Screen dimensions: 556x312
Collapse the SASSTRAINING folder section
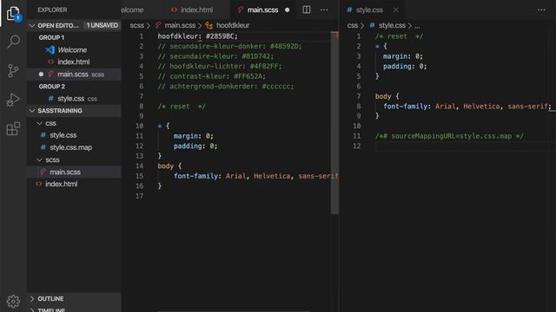pyautogui.click(x=32, y=111)
